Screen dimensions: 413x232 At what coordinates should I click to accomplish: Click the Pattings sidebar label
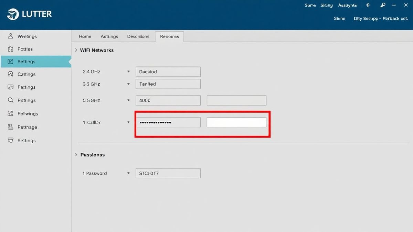click(x=27, y=87)
